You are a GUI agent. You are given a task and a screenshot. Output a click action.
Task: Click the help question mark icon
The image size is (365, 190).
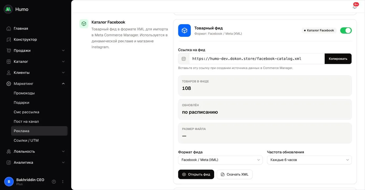[54, 182]
